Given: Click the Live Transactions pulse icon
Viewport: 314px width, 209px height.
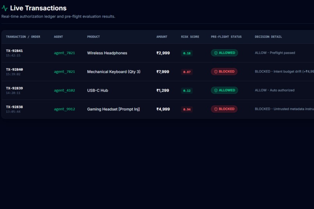Looking at the screenshot, I should (x=5, y=8).
